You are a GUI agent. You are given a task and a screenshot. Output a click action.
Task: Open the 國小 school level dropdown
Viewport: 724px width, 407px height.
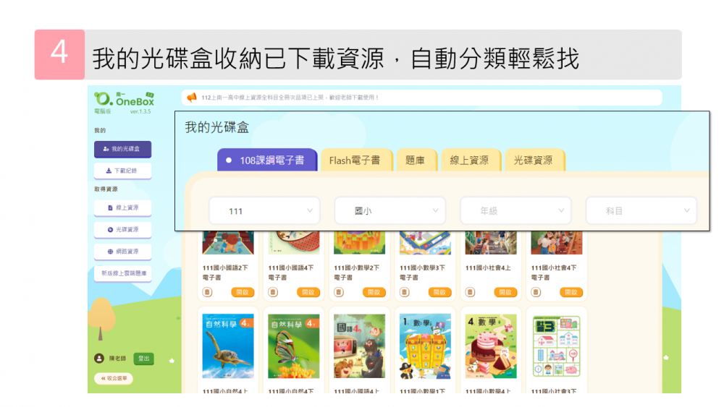[x=390, y=211]
